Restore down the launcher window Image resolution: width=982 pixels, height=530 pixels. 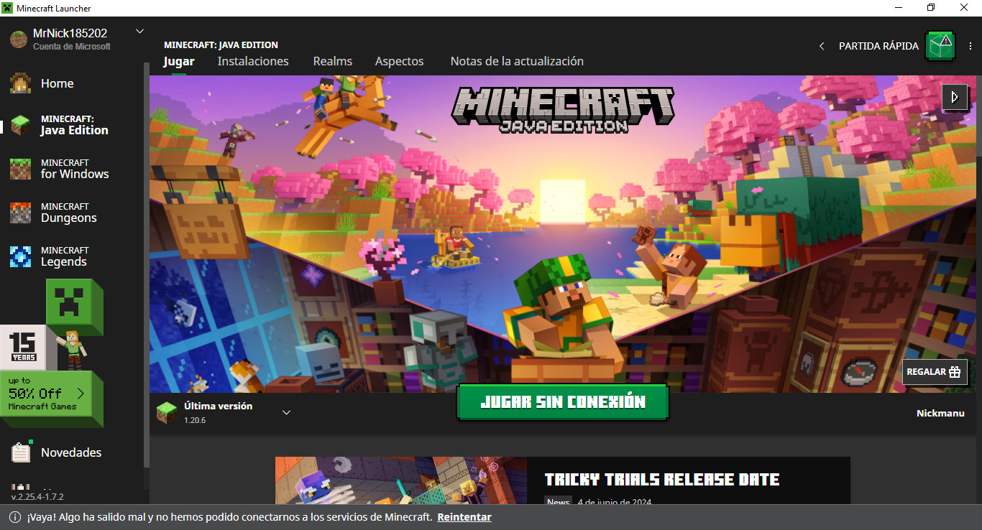click(931, 8)
